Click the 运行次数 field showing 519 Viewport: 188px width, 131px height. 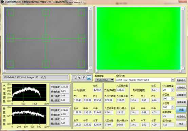[x=168, y=125]
